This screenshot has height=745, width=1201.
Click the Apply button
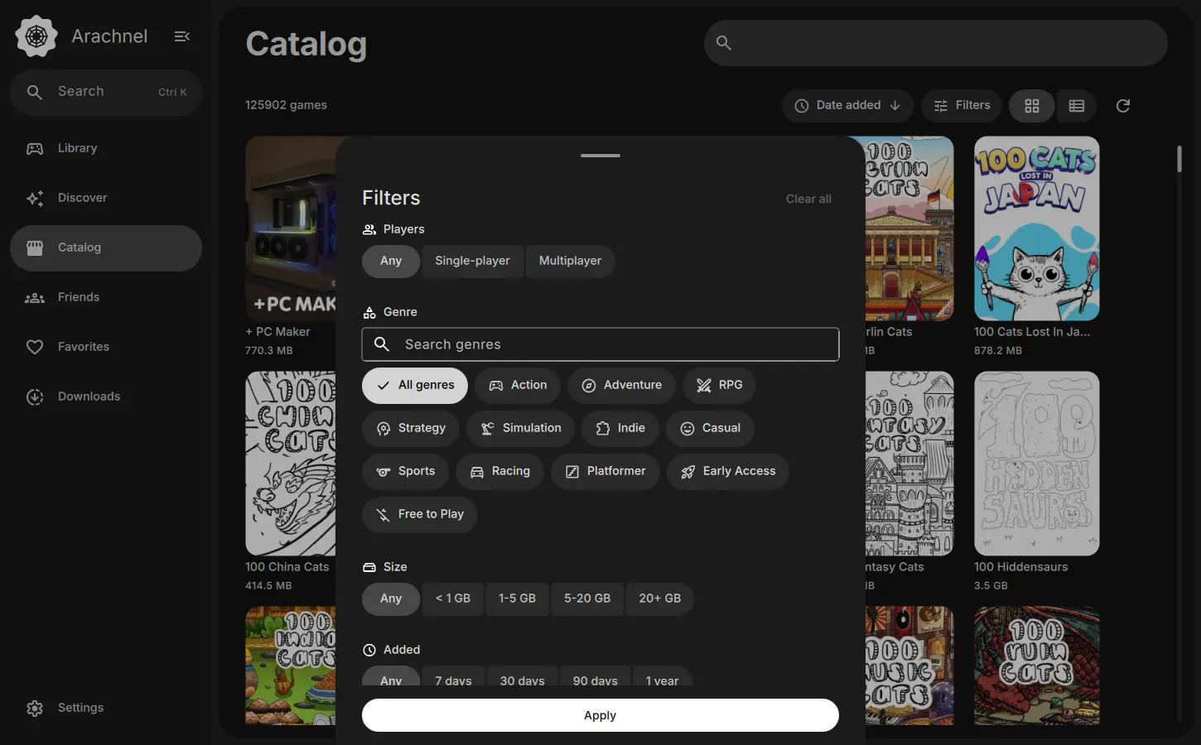coord(600,715)
